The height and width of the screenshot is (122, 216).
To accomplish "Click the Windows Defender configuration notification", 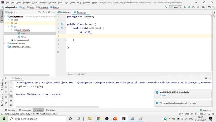I will click(183, 103).
